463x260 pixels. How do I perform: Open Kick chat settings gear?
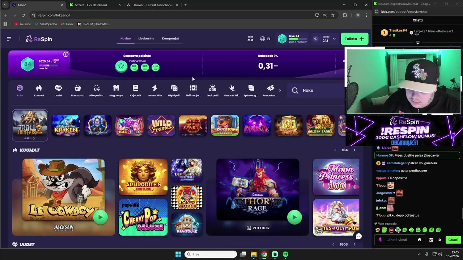pyautogui.click(x=440, y=240)
